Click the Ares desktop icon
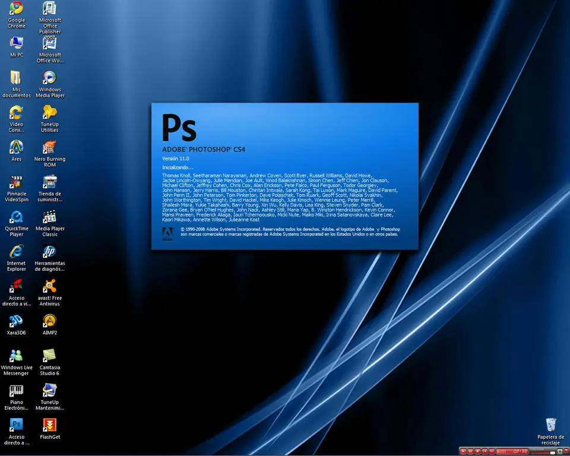The height and width of the screenshot is (456, 570). point(17,151)
